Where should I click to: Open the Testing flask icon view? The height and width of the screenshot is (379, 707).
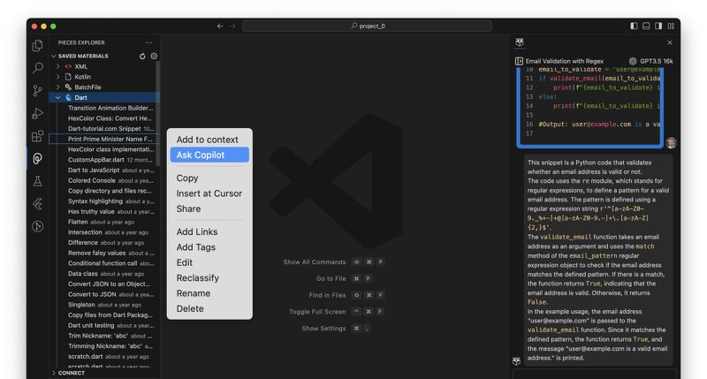click(x=38, y=181)
